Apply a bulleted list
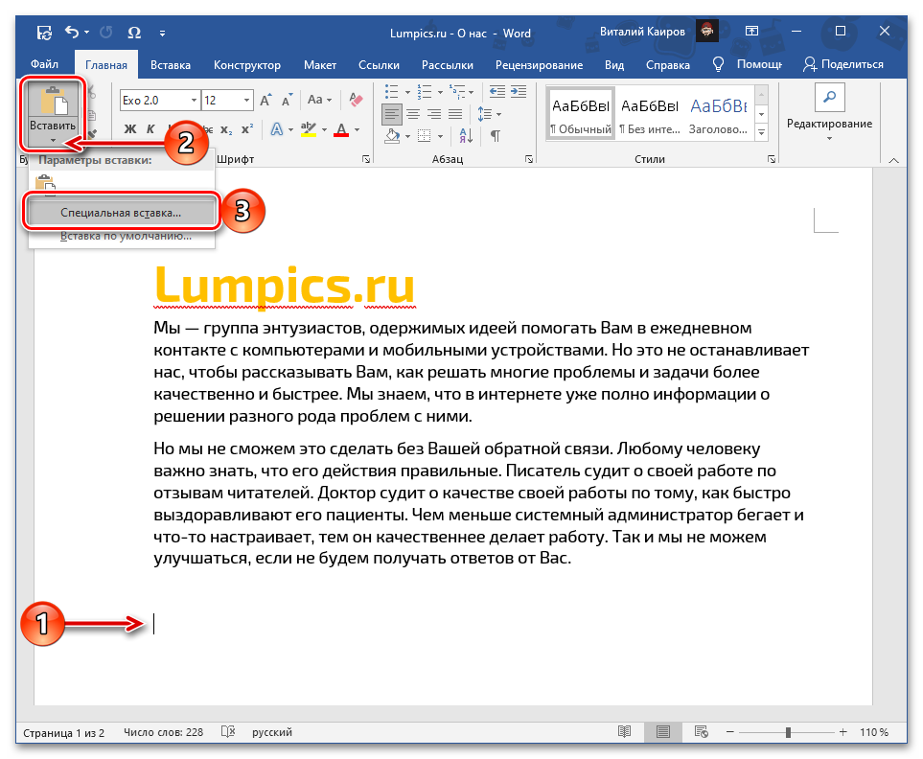The height and width of the screenshot is (759, 923). [x=392, y=92]
